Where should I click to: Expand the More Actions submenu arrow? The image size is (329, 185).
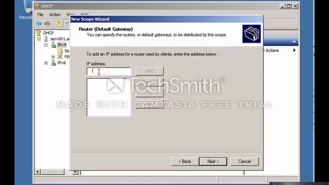click(295, 50)
